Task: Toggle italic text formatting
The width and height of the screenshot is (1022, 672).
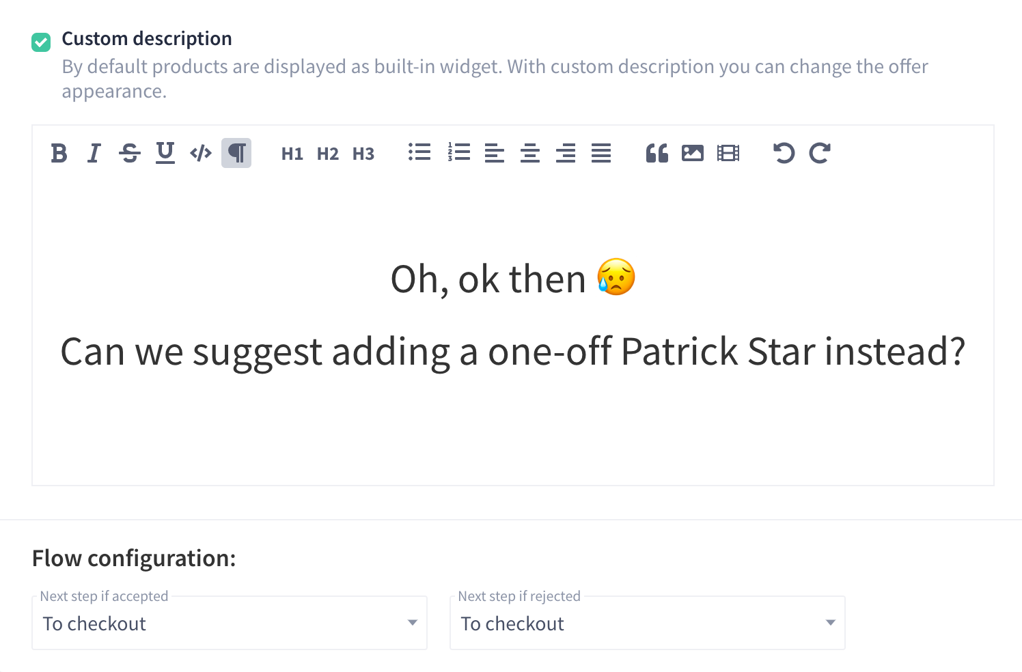Action: 94,153
